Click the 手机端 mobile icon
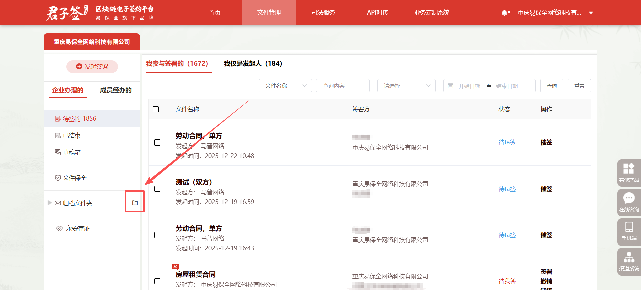This screenshot has height=290, width=641. (x=629, y=231)
